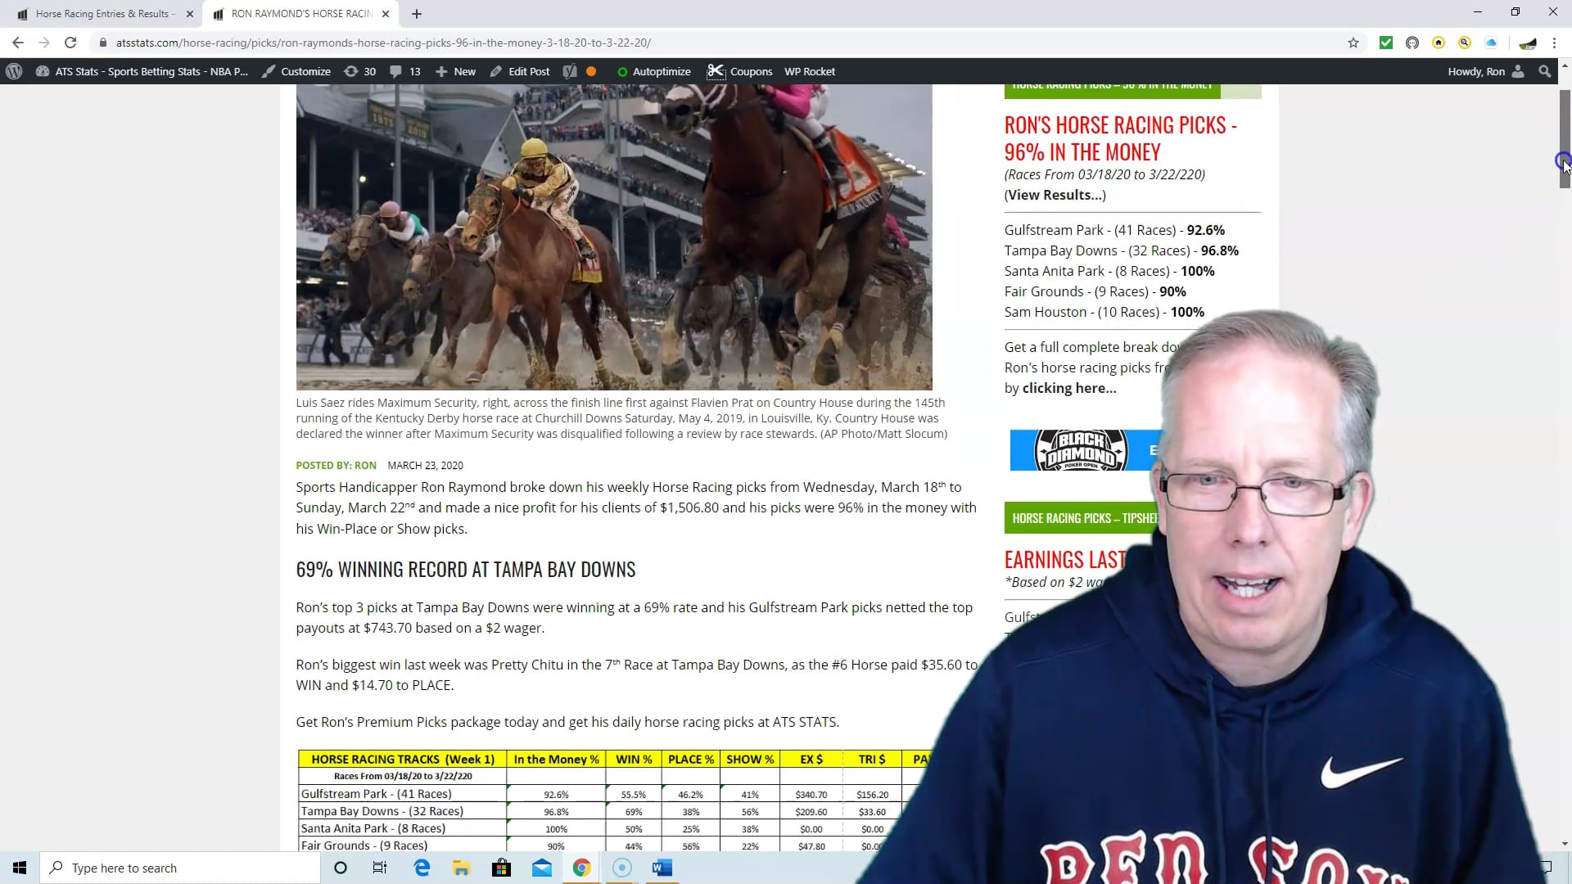
Task: Open Task View on the taskbar
Action: [x=380, y=868]
